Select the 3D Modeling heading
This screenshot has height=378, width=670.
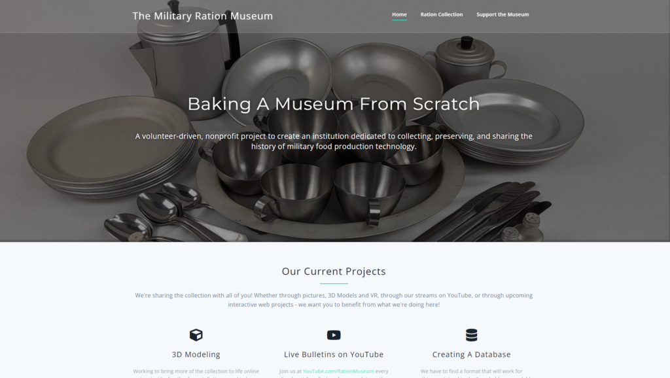click(x=196, y=354)
